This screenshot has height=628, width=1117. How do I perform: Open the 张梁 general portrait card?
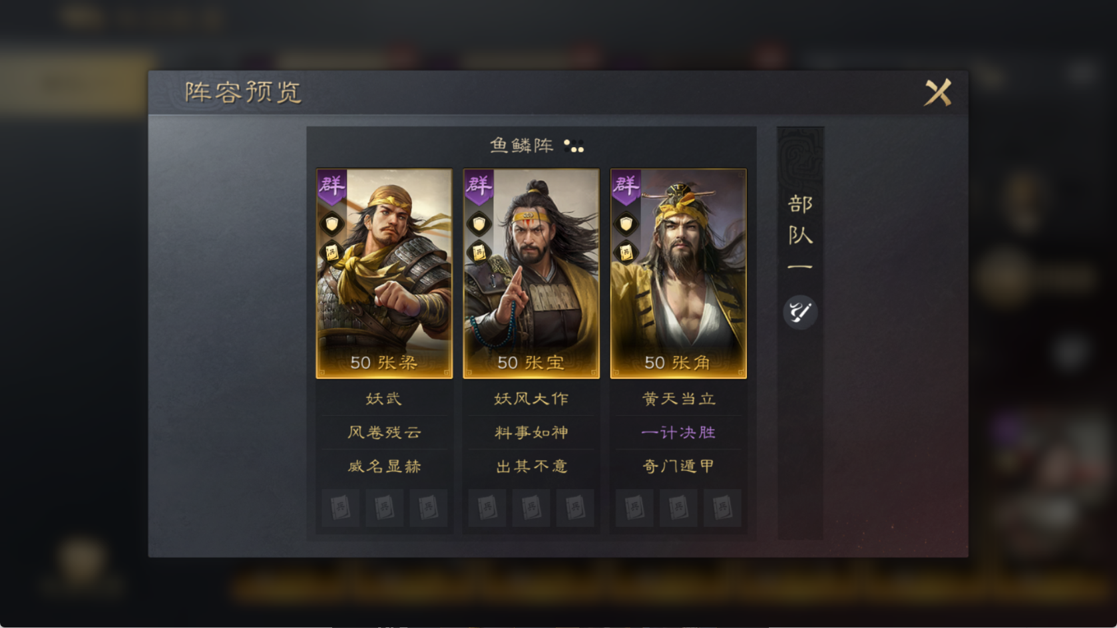point(384,273)
